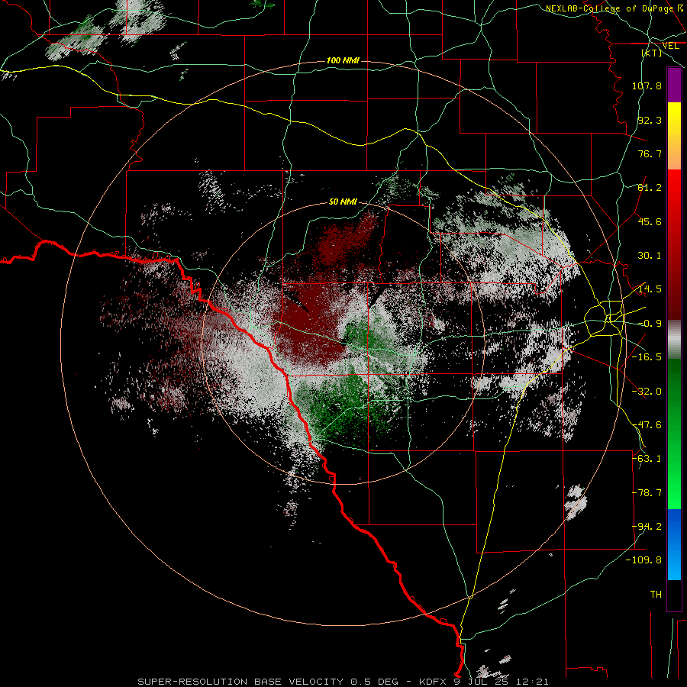The image size is (687, 687).
Task: Click the 92.3 velocity scale value
Action: click(x=650, y=120)
